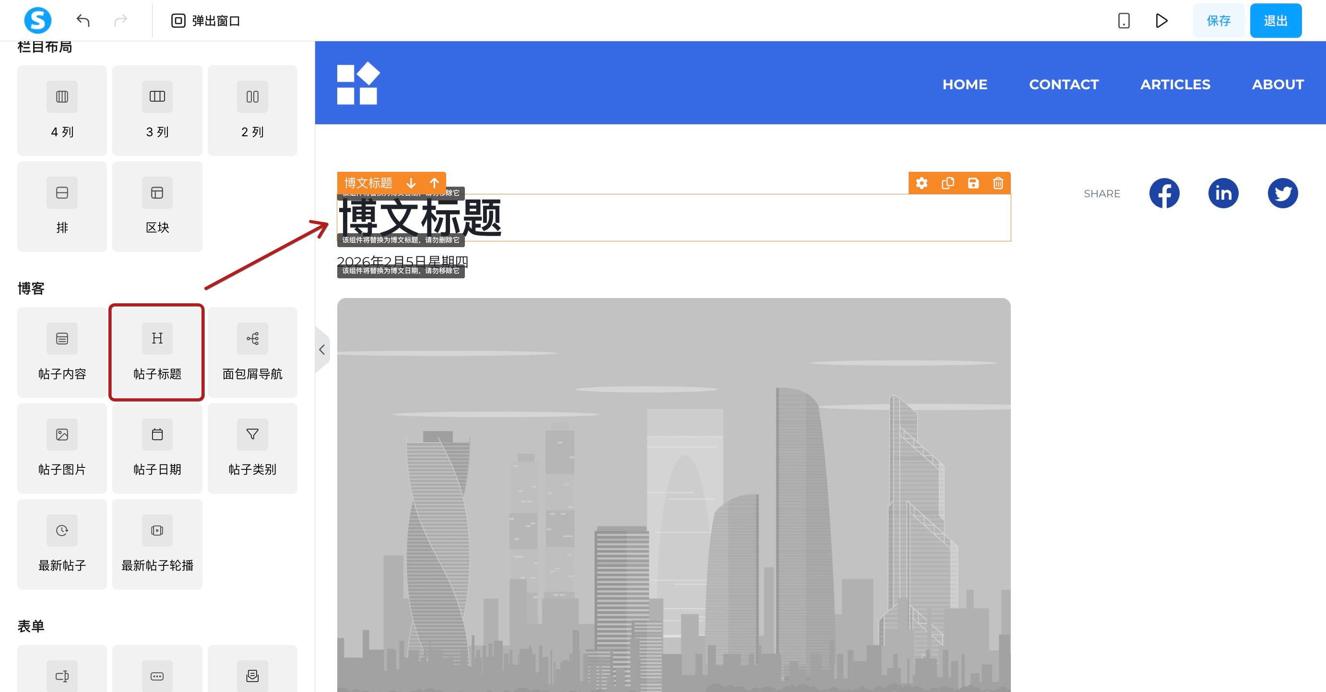Image resolution: width=1326 pixels, height=692 pixels.
Task: Save the selected block as template
Action: pos(973,183)
